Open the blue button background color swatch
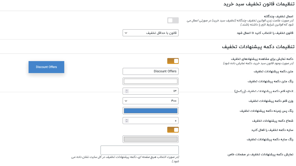The image size is (296, 166). click(150, 111)
